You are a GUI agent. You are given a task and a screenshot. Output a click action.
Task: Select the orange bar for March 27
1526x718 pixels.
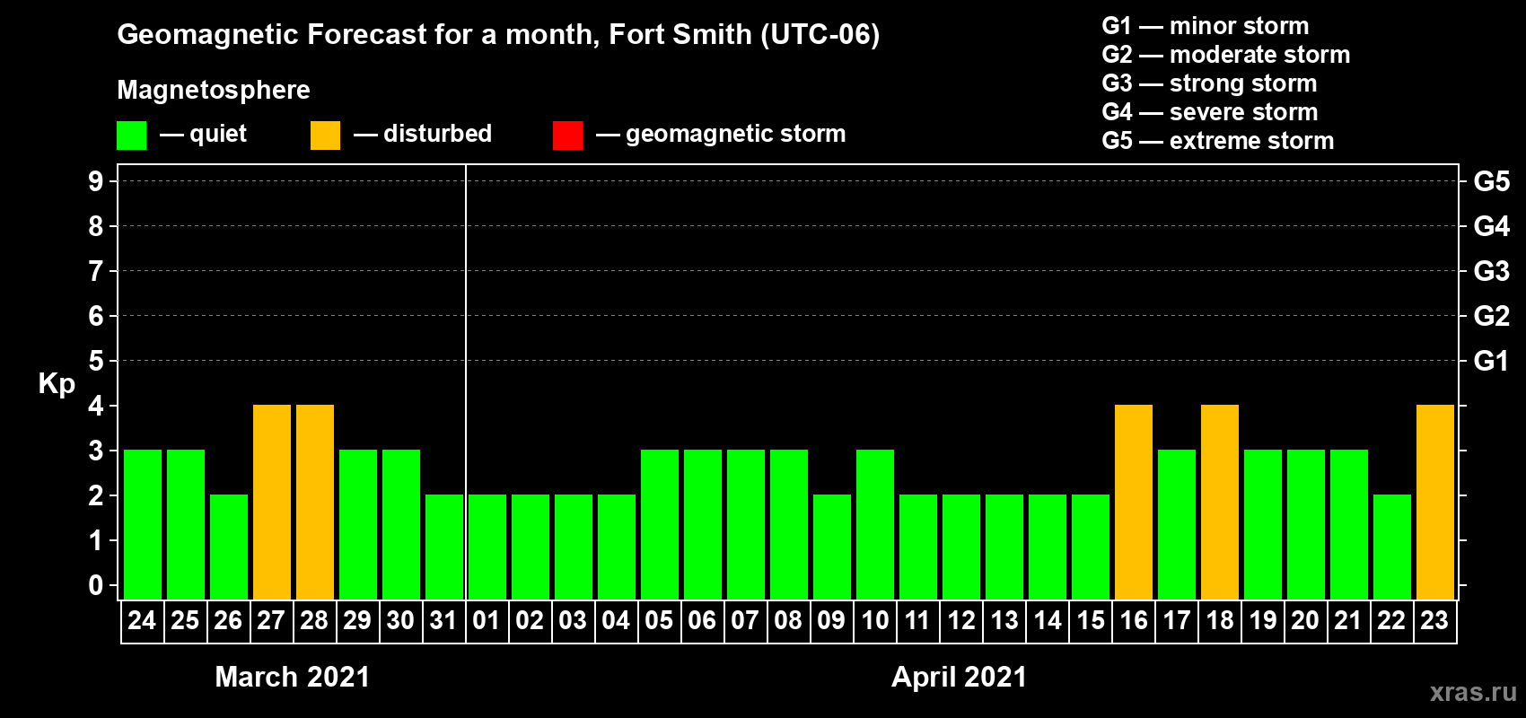tap(272, 503)
